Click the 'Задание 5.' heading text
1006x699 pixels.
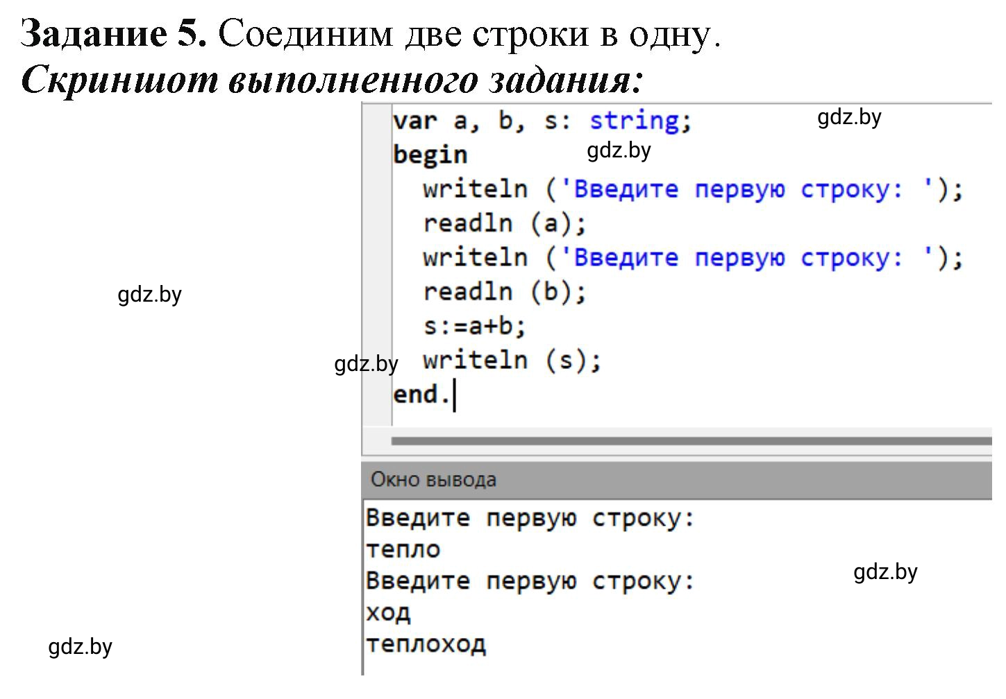click(x=114, y=32)
